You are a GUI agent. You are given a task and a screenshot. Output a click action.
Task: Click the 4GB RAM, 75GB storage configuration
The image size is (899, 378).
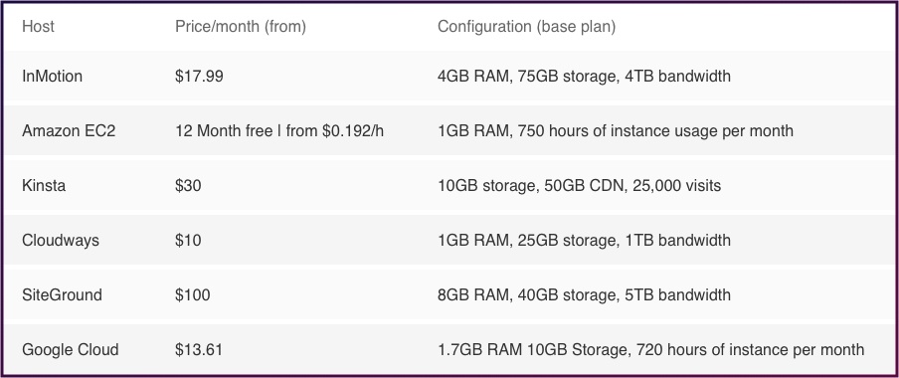tap(584, 76)
